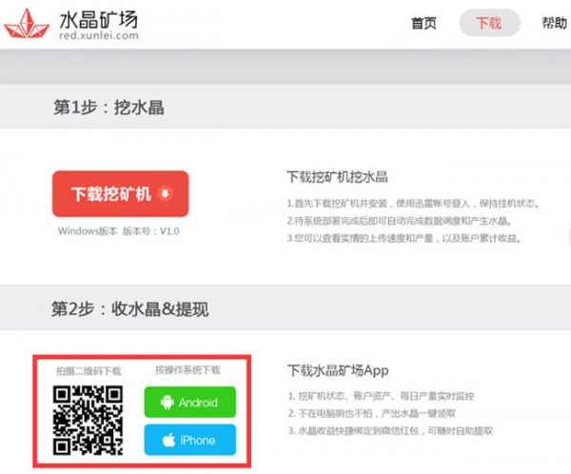Download the Android app version
The height and width of the screenshot is (474, 571).
click(190, 403)
